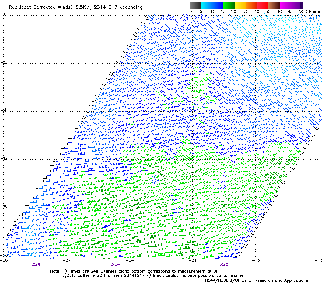Click the dark purple 45-50 knots color swatch
The width and height of the screenshot is (322, 283).
pyautogui.click(x=297, y=5)
